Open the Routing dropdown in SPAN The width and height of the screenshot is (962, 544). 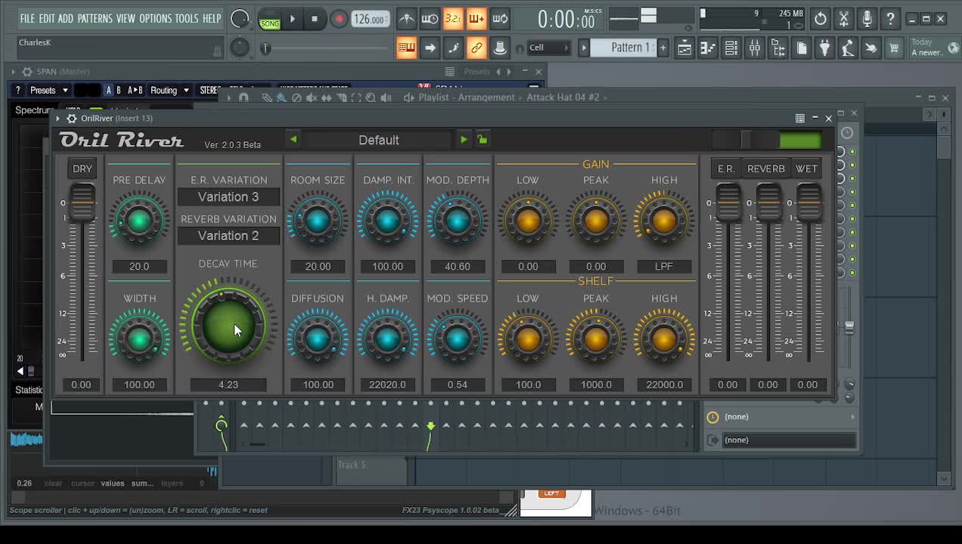169,91
